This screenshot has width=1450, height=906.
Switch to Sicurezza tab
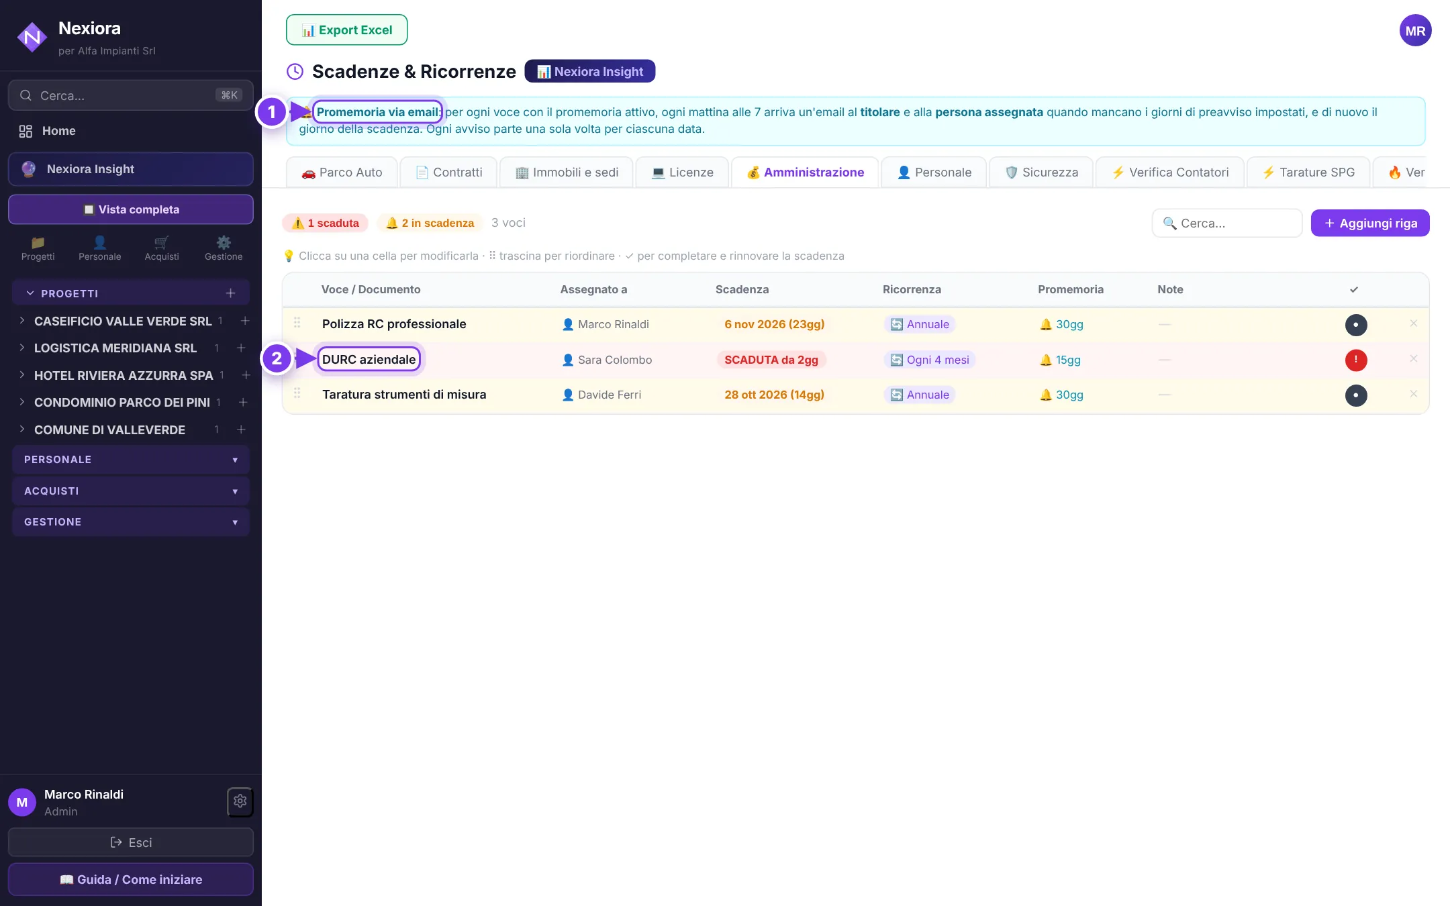click(1041, 172)
